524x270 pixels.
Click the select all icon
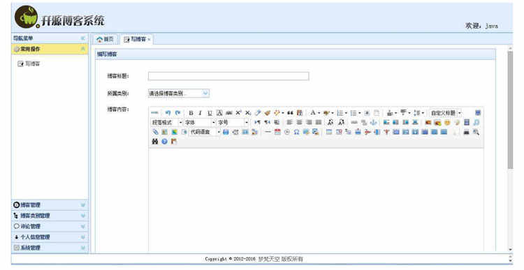(367, 113)
